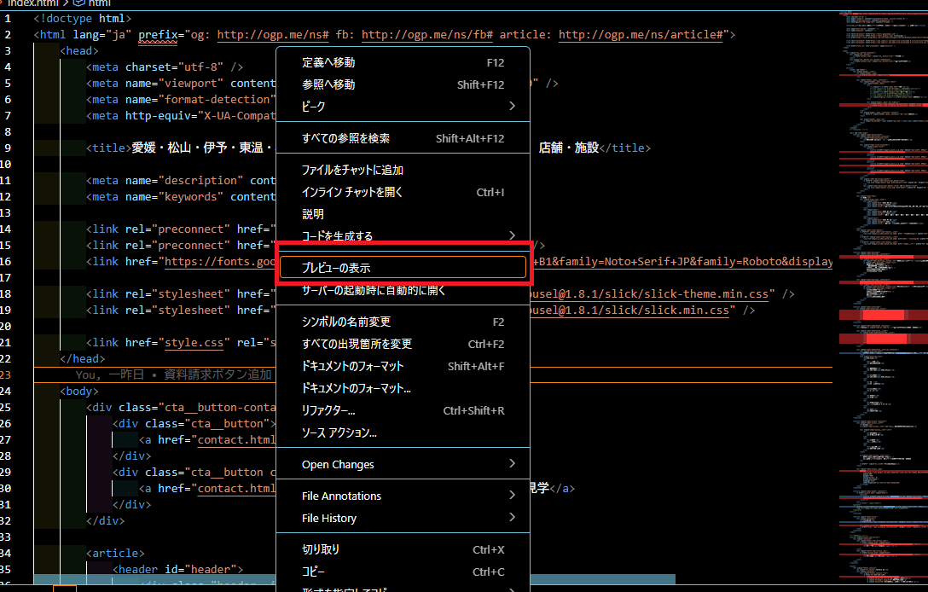Click the ogp.me/ns/article# URL on line 2

tap(641, 35)
